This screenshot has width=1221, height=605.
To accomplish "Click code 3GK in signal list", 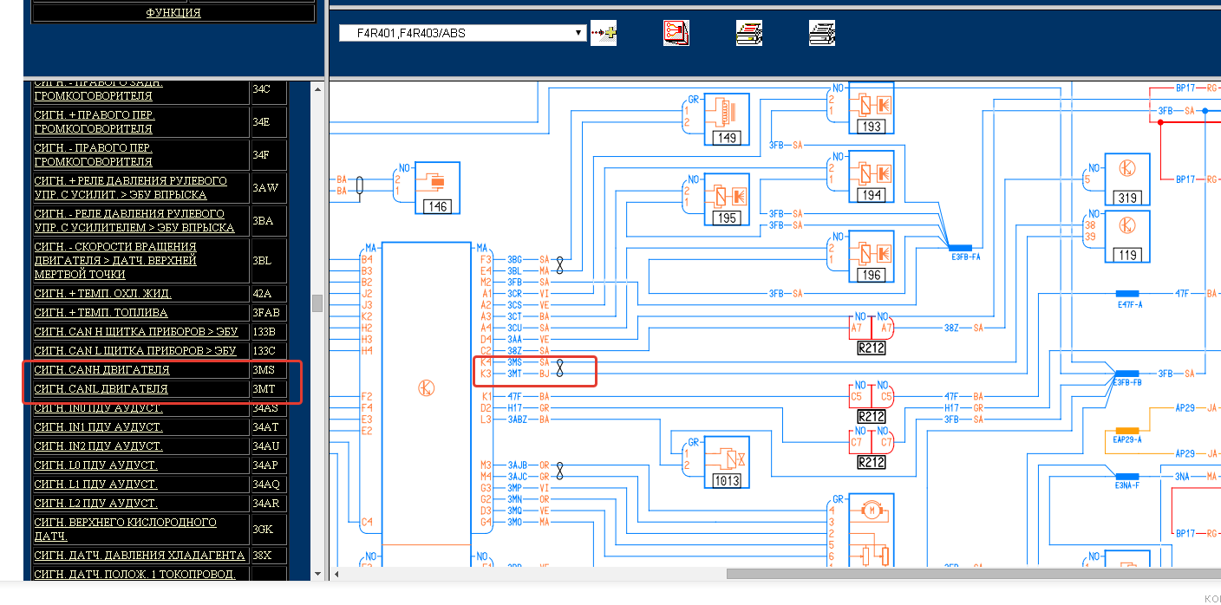I will click(264, 530).
